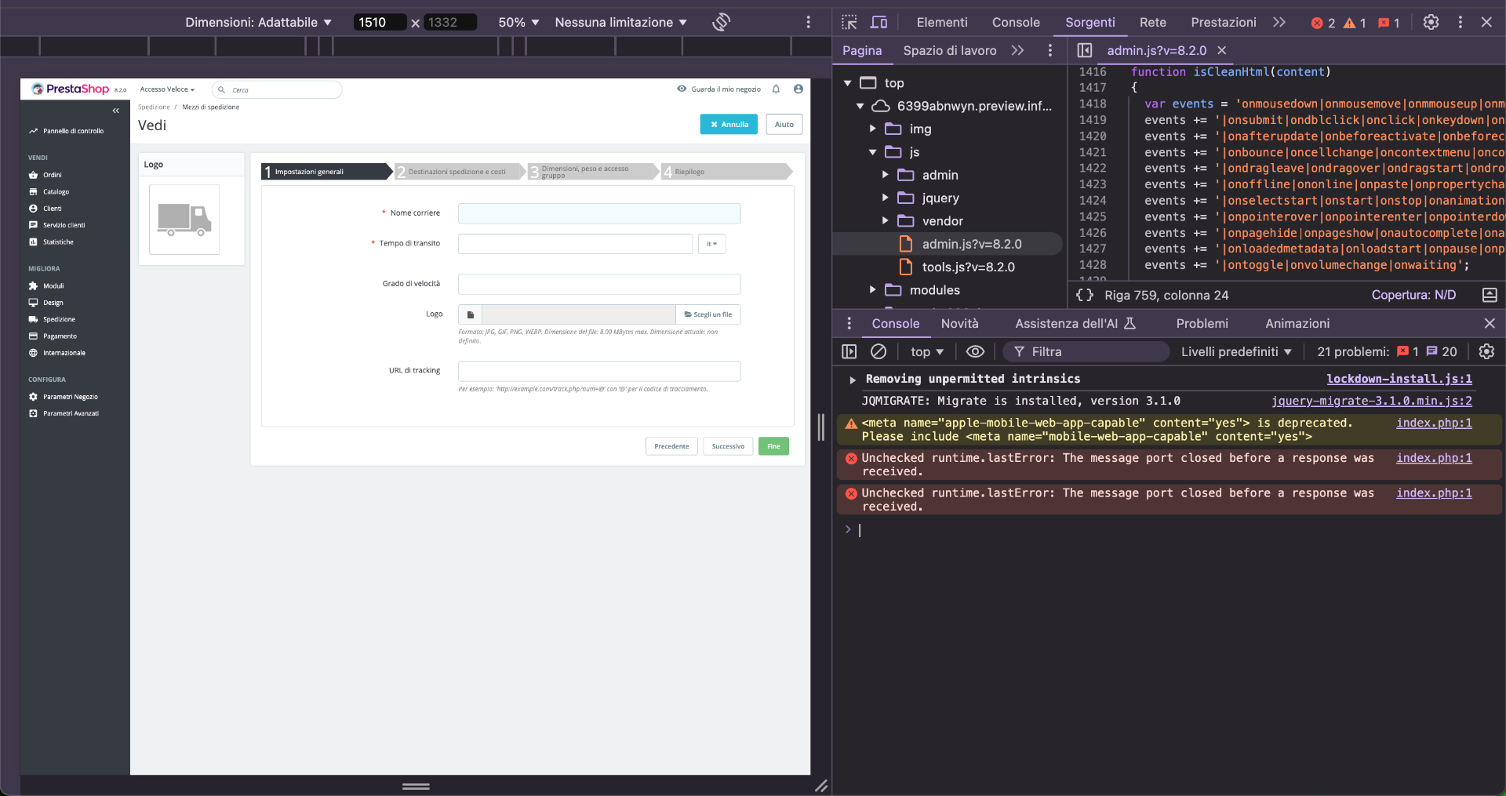Toggle the device toolbar icon

click(x=879, y=22)
